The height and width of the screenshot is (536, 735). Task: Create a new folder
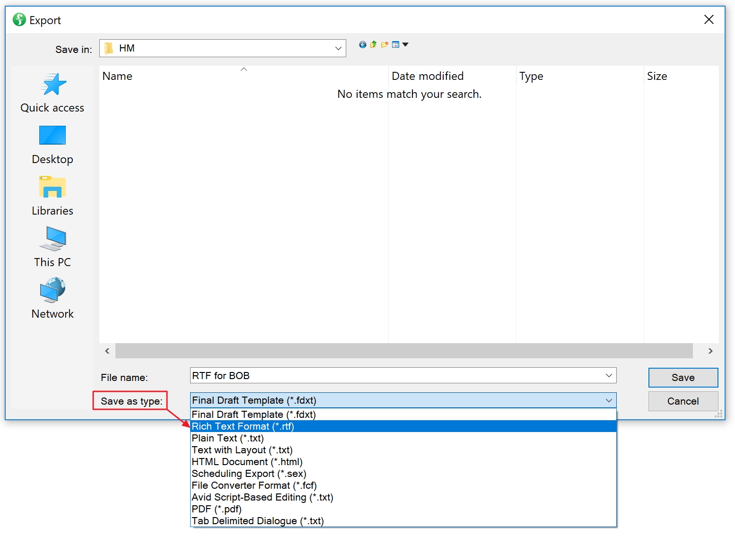pyautogui.click(x=385, y=44)
